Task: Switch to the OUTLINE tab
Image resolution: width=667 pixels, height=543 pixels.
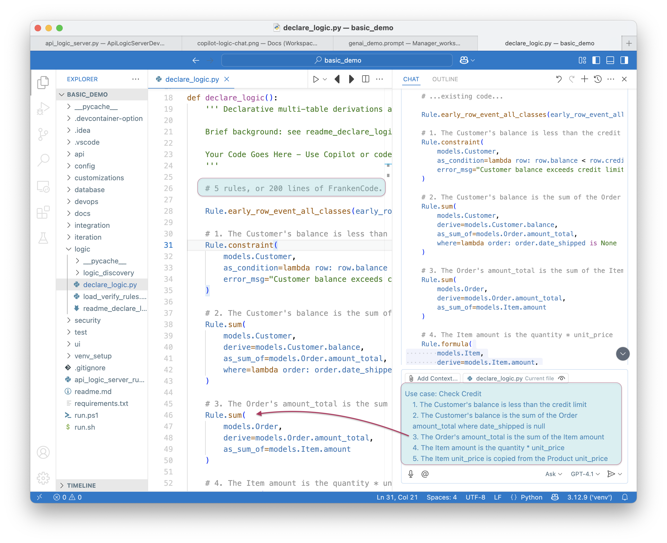Action: 445,79
